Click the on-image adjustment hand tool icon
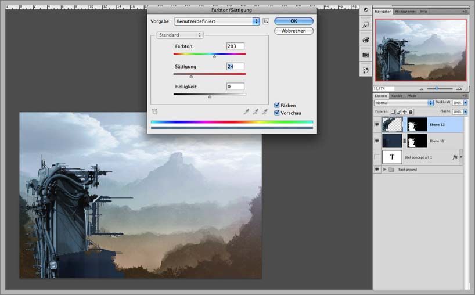475x295 pixels. pos(155,111)
